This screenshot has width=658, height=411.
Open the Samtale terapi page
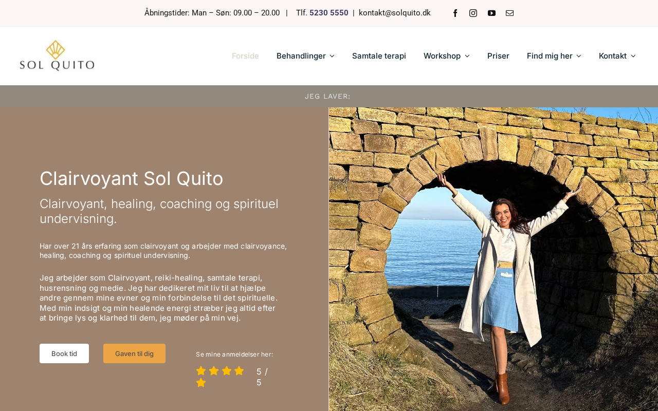pos(379,55)
